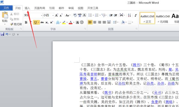Open the Paragraph (段落) dialog launcher
Viewport: 179px width, 107px height.
tap(137, 29)
